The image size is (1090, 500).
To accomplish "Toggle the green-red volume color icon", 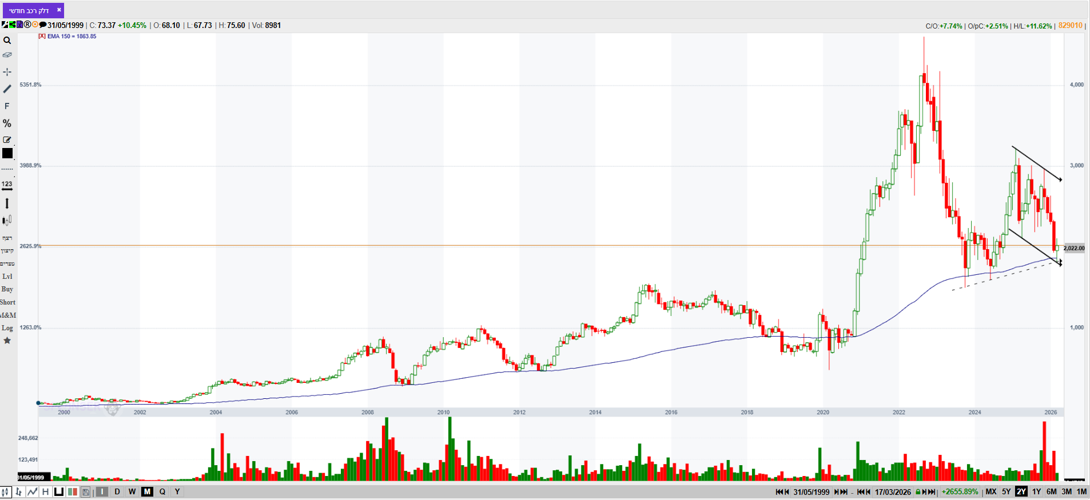I will tap(72, 491).
